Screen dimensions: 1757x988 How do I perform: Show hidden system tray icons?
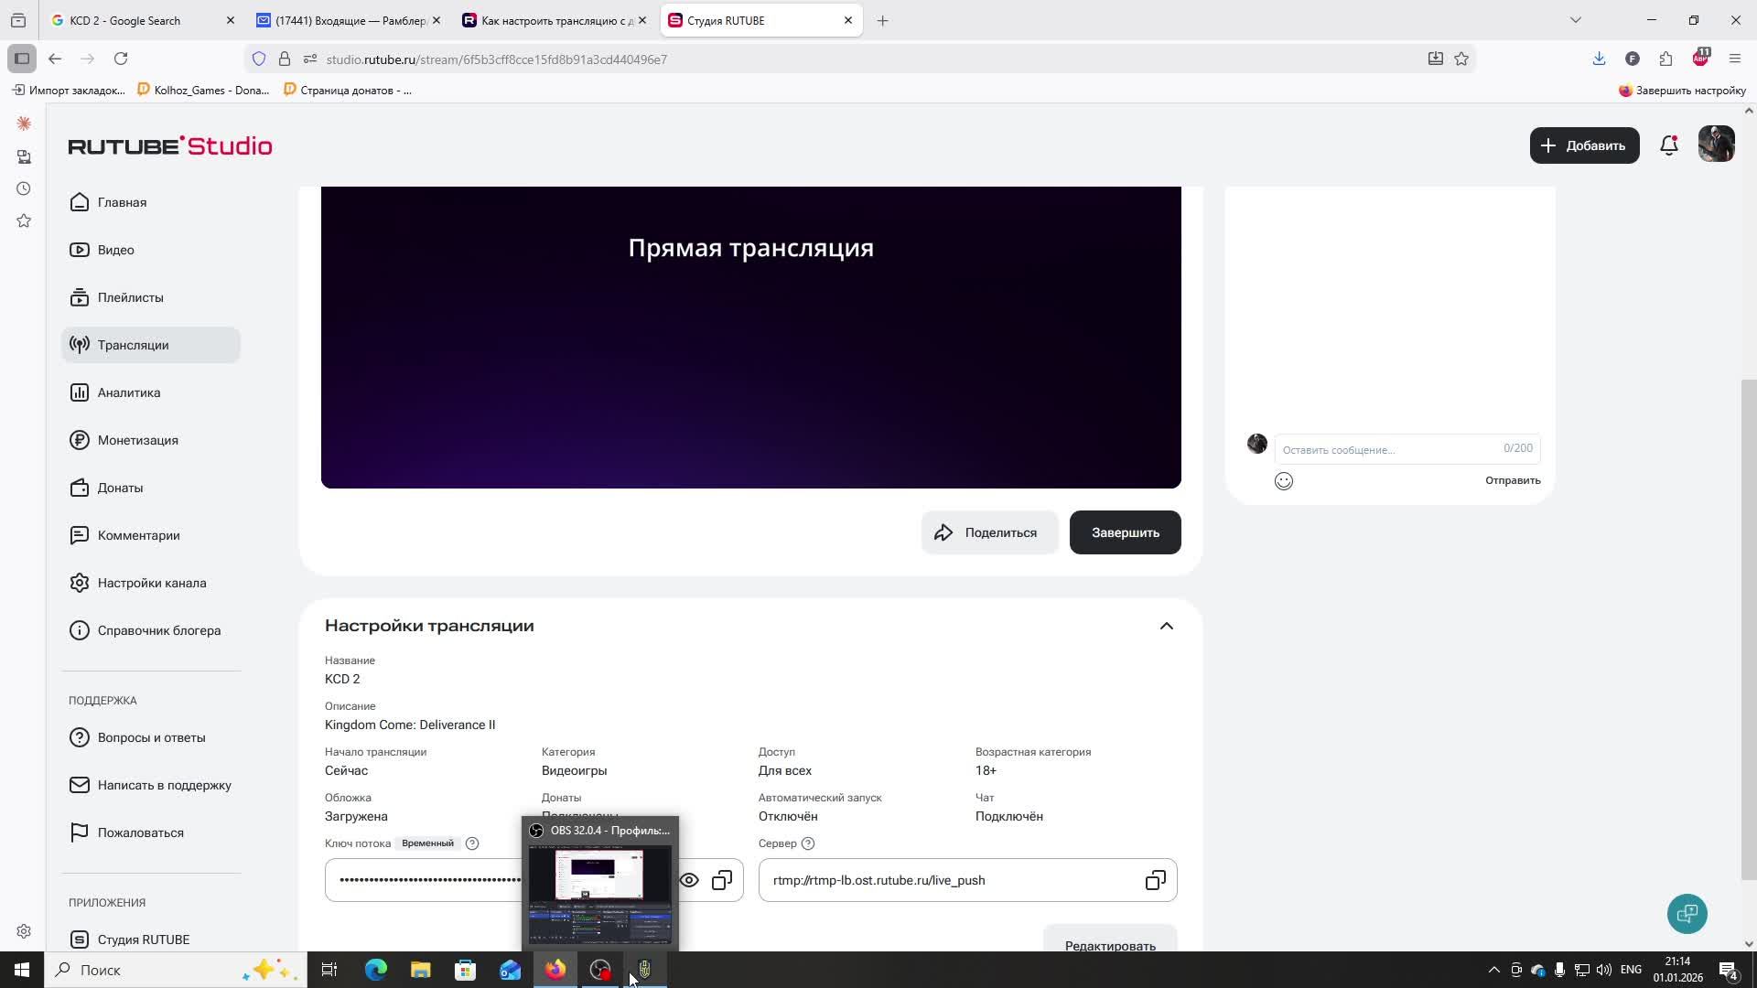click(x=1493, y=970)
